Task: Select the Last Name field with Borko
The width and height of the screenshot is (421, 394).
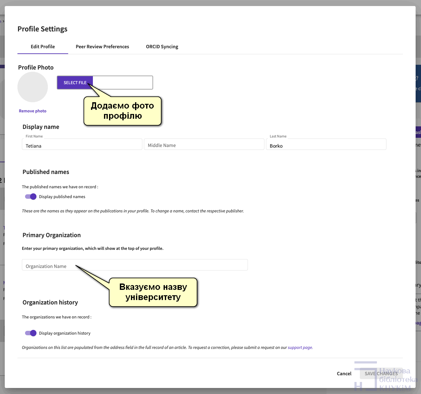Action: [326, 145]
